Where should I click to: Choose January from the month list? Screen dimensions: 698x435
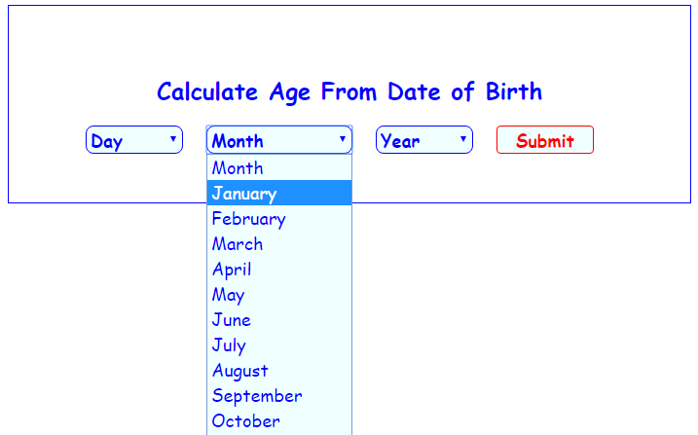coord(279,193)
